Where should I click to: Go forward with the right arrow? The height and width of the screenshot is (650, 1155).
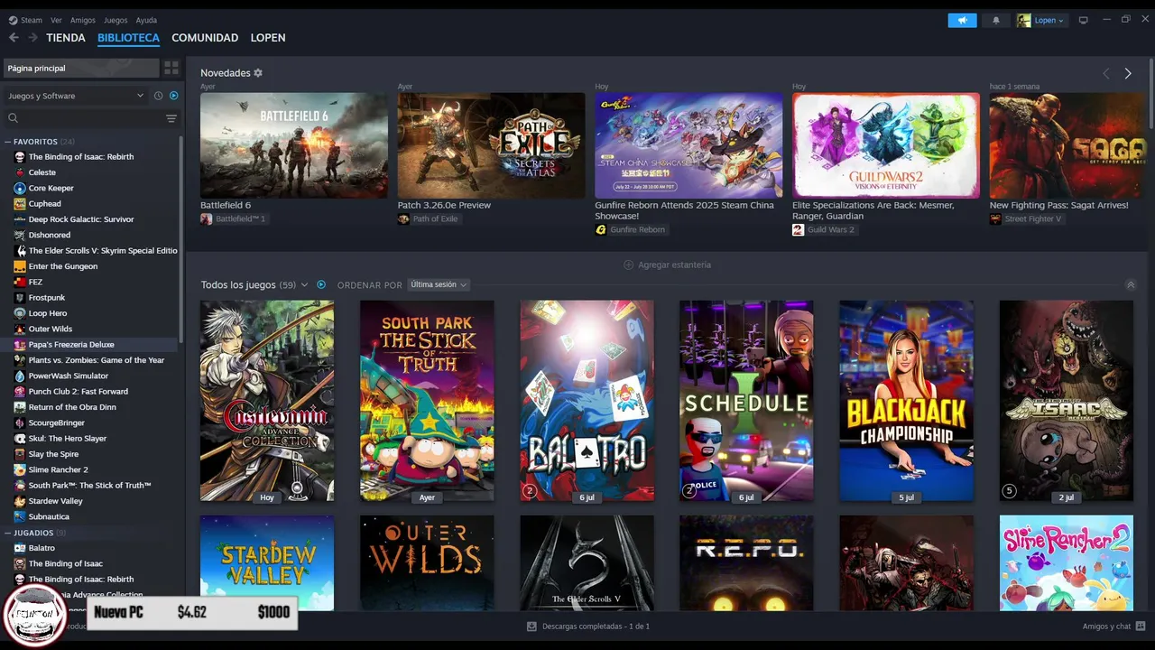(x=32, y=38)
